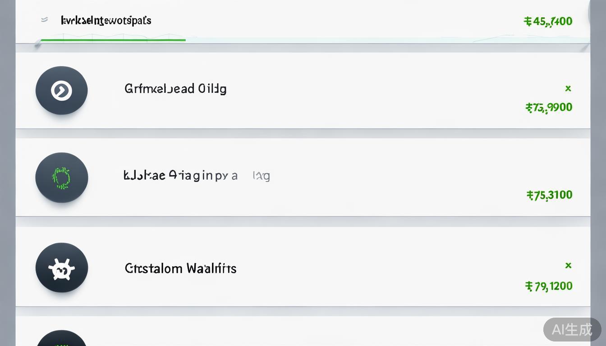Click the green X above ₹75,9900
The height and width of the screenshot is (346, 606).
pyautogui.click(x=568, y=89)
